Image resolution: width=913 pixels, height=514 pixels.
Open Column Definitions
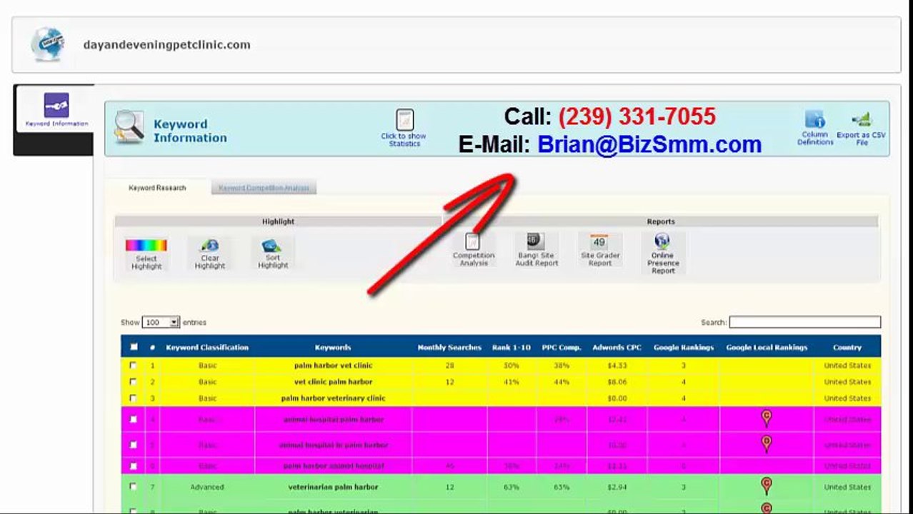[x=815, y=128]
